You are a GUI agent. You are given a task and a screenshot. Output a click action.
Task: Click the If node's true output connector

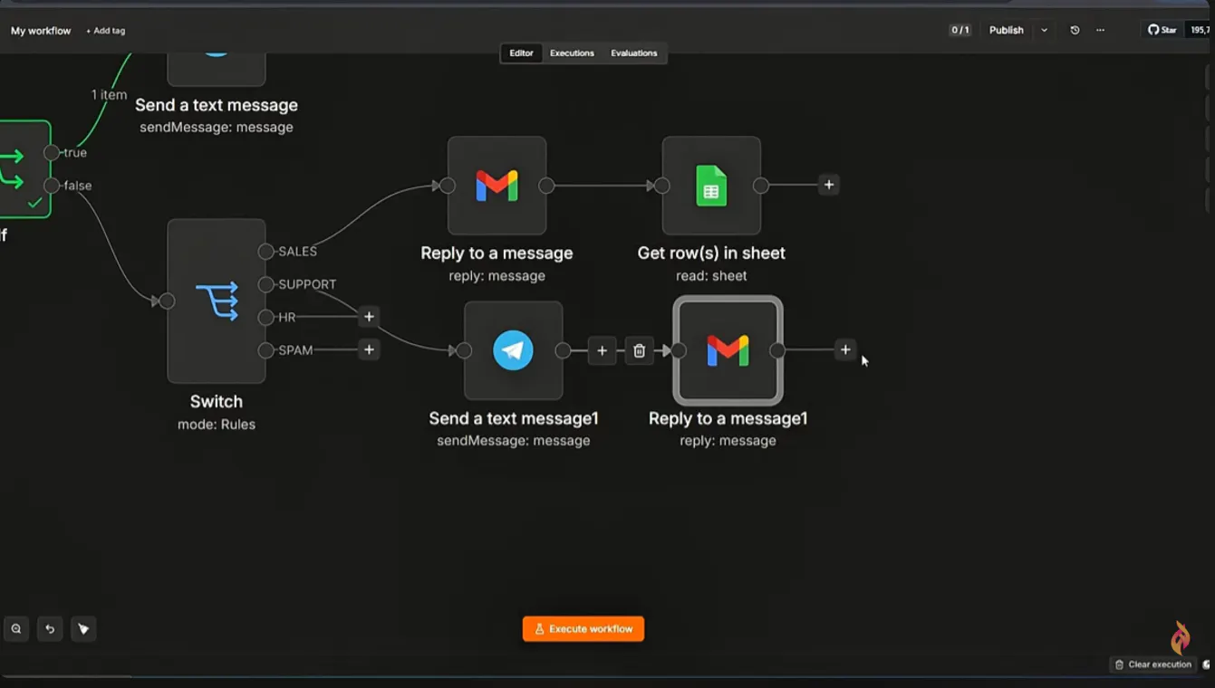pos(52,153)
